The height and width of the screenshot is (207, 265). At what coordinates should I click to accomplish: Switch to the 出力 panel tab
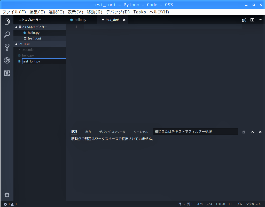click(x=88, y=132)
